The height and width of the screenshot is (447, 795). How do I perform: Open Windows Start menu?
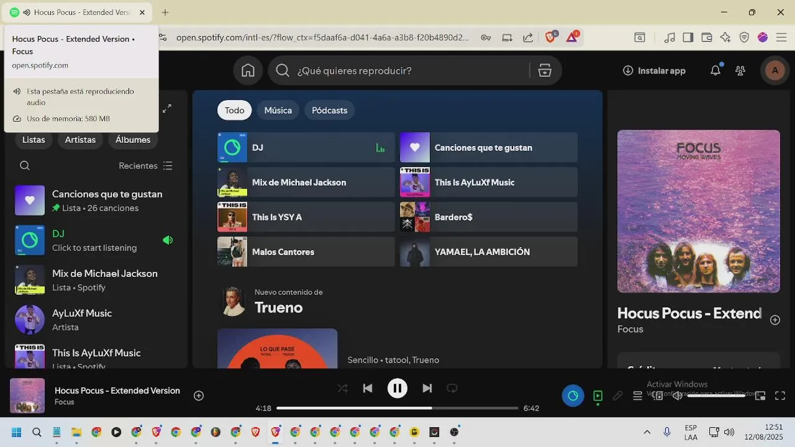coord(16,432)
